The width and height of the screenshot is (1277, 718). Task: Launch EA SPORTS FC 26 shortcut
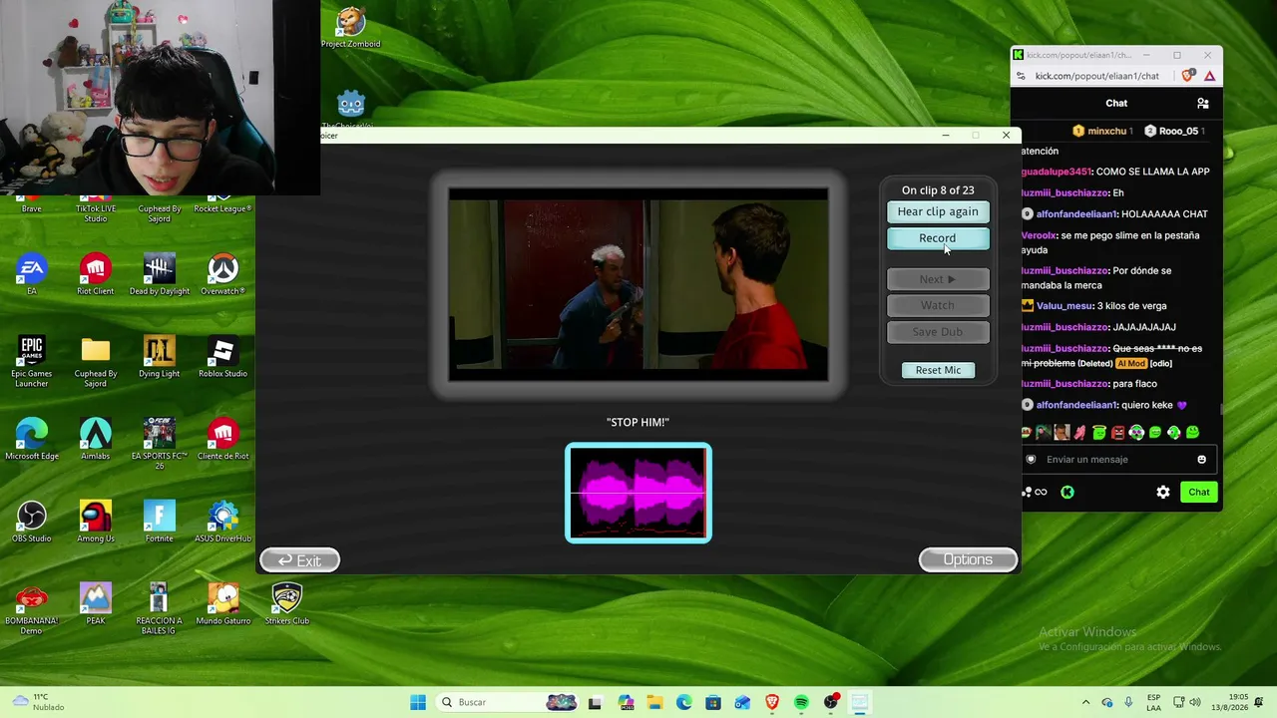[x=159, y=444]
